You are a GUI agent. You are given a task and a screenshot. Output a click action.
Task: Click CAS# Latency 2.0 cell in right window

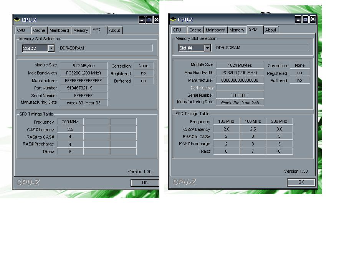[226, 129]
